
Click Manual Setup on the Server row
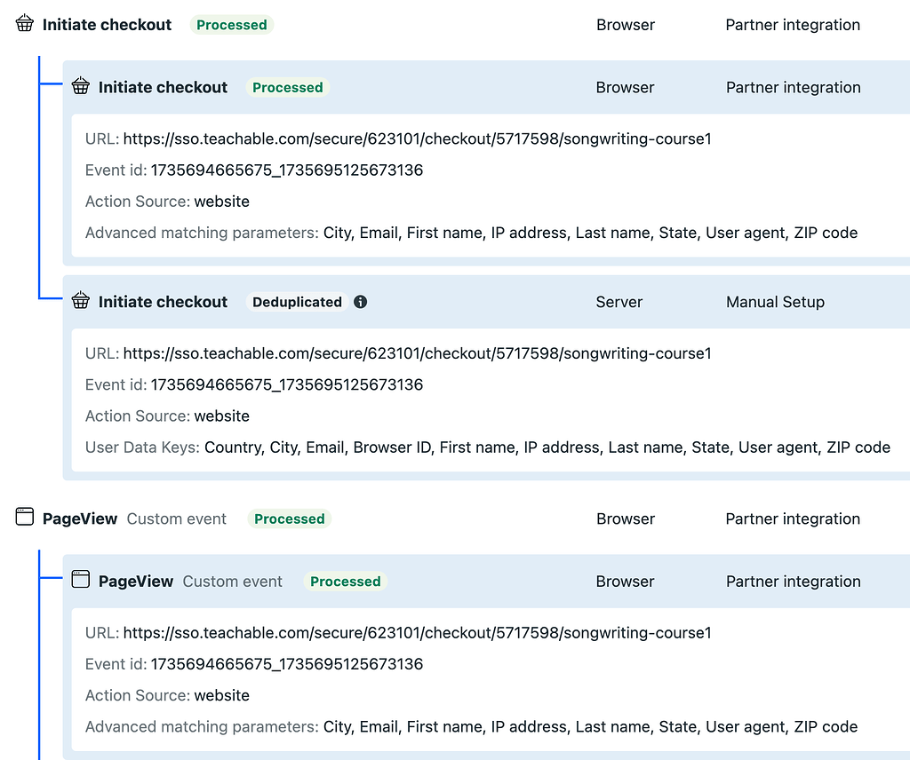[x=775, y=302]
